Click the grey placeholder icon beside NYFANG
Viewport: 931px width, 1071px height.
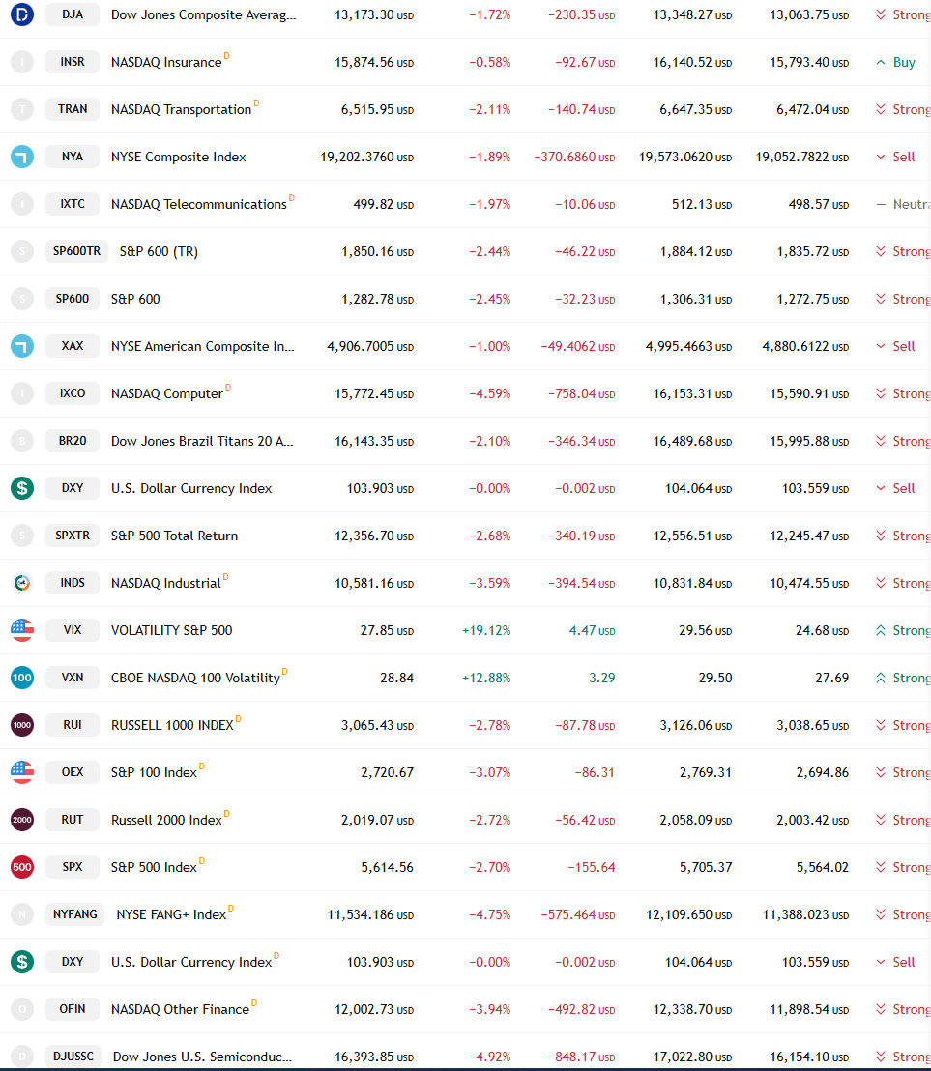(x=22, y=914)
